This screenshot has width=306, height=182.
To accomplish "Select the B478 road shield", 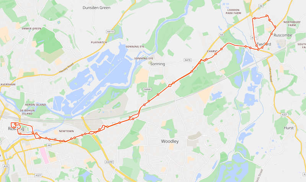I will 187,60.
